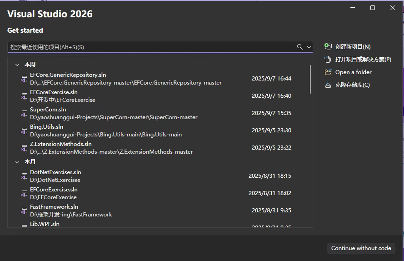Click the EFCore.GenericRepository.sln solution icon
This screenshot has height=261, width=404.
point(24,79)
